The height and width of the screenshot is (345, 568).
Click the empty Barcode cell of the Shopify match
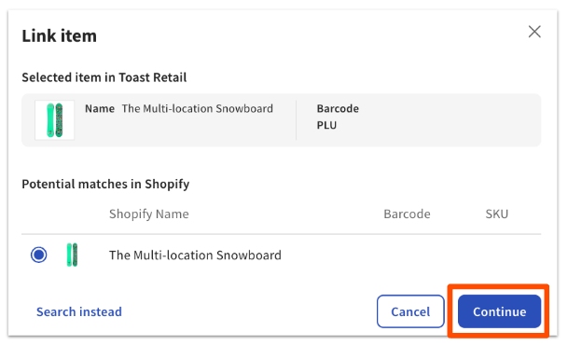point(407,255)
